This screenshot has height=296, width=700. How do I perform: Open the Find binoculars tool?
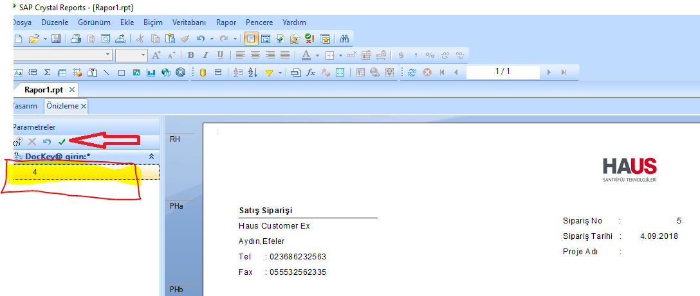344,39
